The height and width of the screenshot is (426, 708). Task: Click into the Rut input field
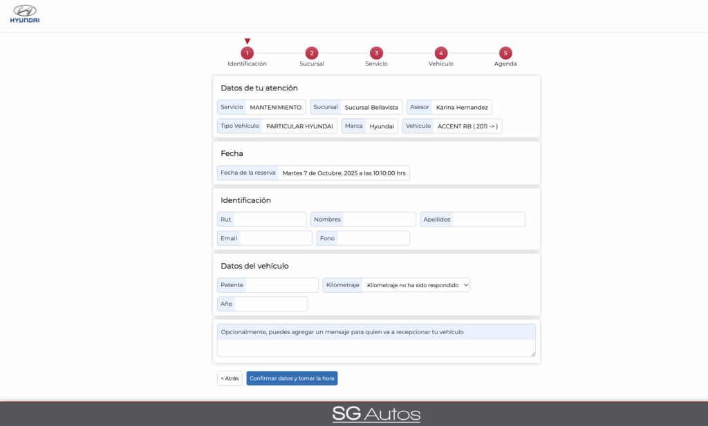coord(269,220)
